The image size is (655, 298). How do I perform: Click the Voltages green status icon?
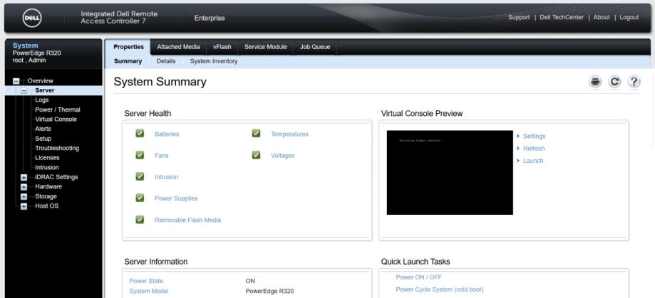(x=256, y=155)
